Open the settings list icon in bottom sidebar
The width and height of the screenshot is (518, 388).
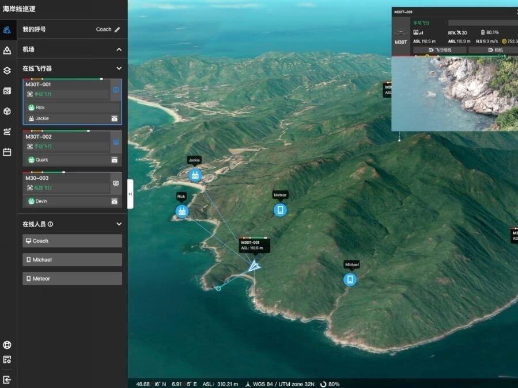pos(7,360)
